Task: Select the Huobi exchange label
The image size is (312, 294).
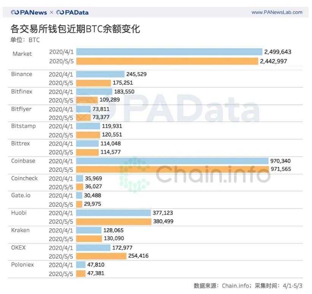Action: pyautogui.click(x=19, y=213)
